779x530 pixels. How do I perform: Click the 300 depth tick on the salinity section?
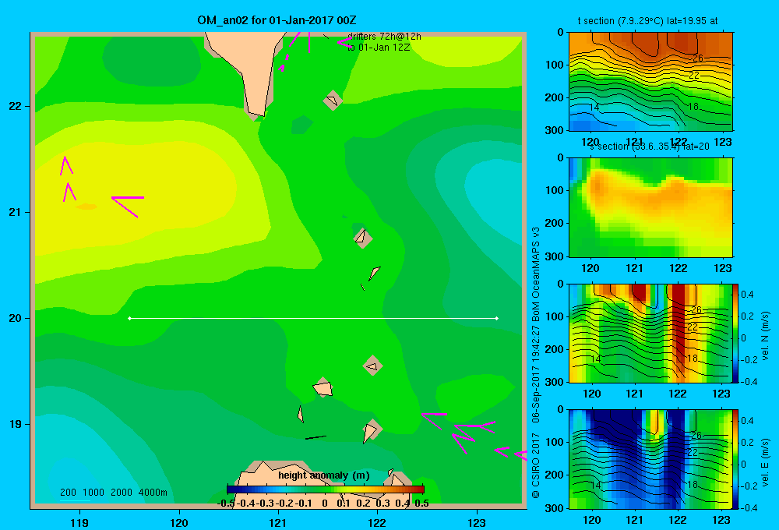[x=555, y=256]
